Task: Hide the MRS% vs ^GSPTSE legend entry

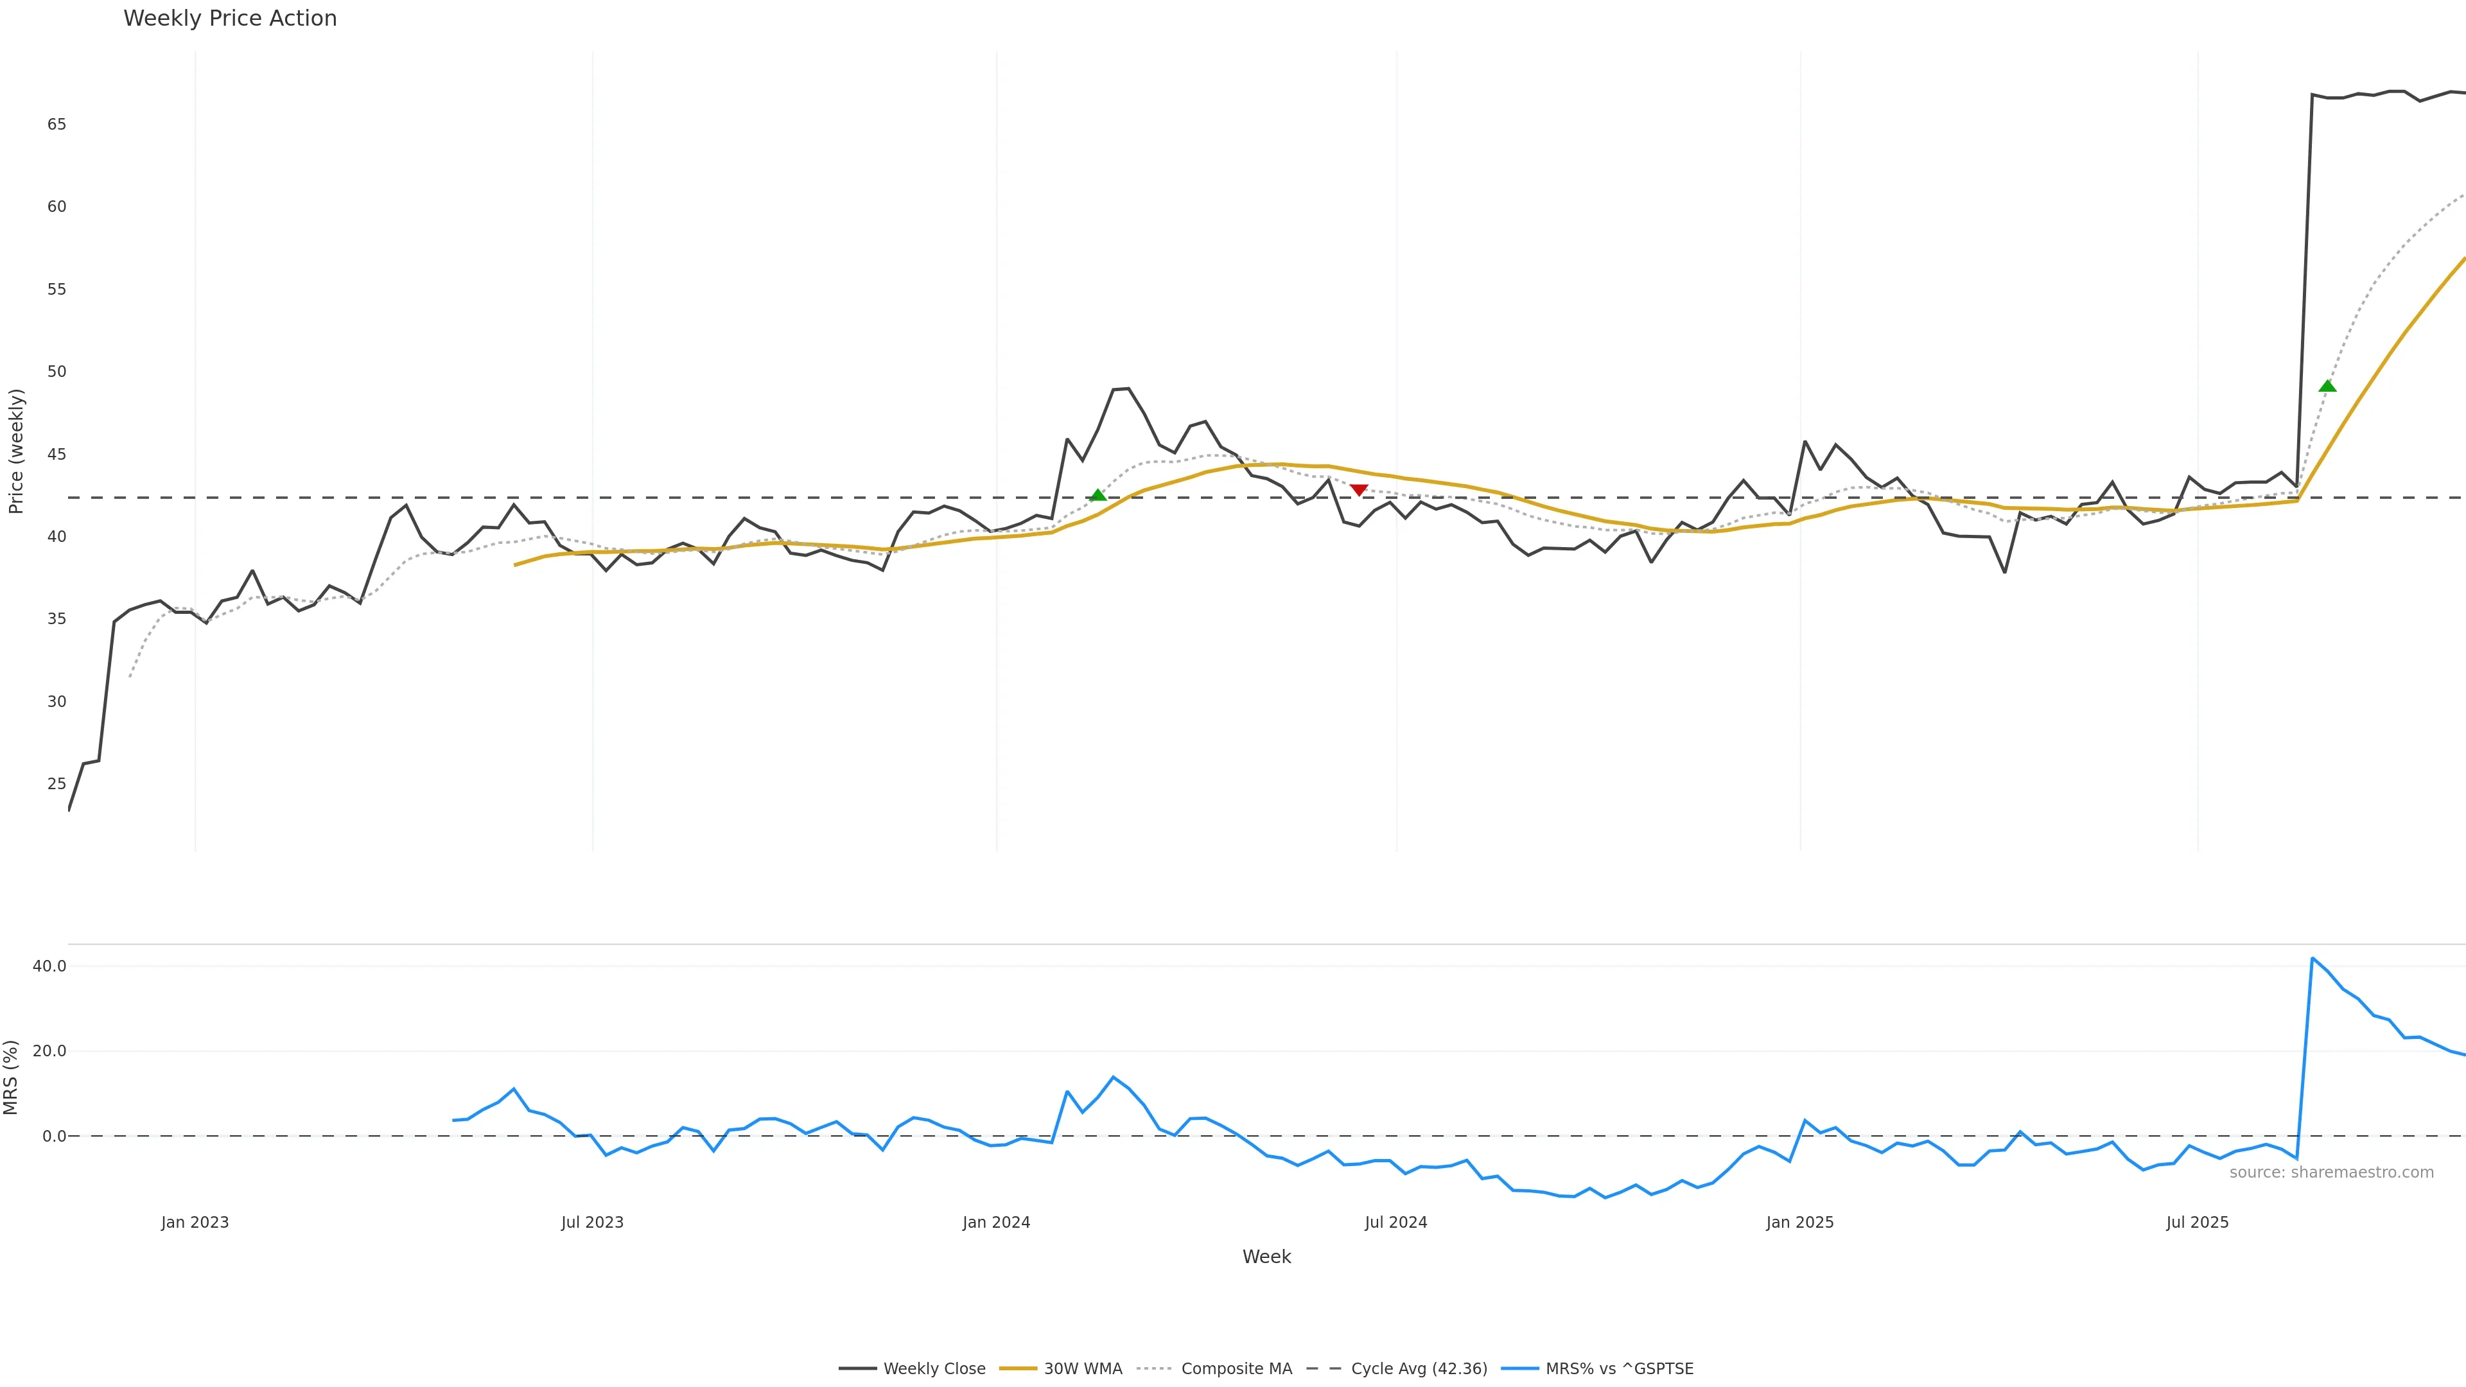Action: tap(1619, 1369)
